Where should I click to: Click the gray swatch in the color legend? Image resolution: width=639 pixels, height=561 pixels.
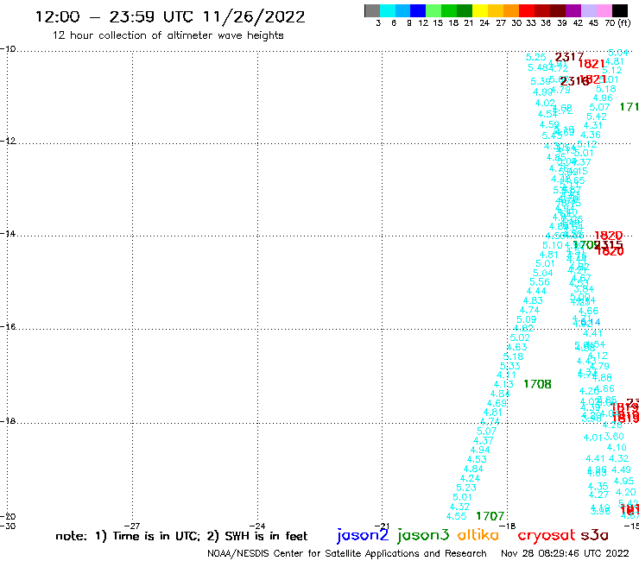pyautogui.click(x=372, y=10)
